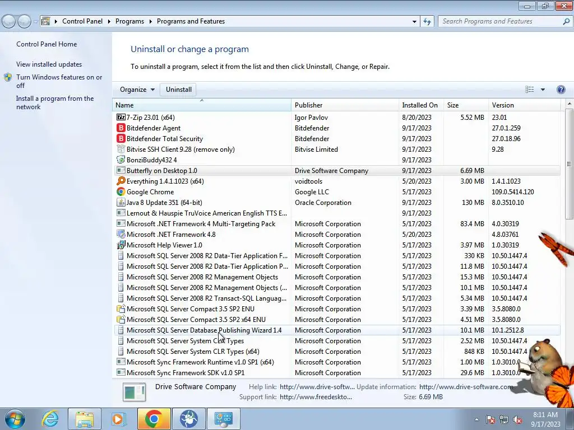Click the root arrow before Control Panel
The height and width of the screenshot is (430, 574).
point(55,22)
